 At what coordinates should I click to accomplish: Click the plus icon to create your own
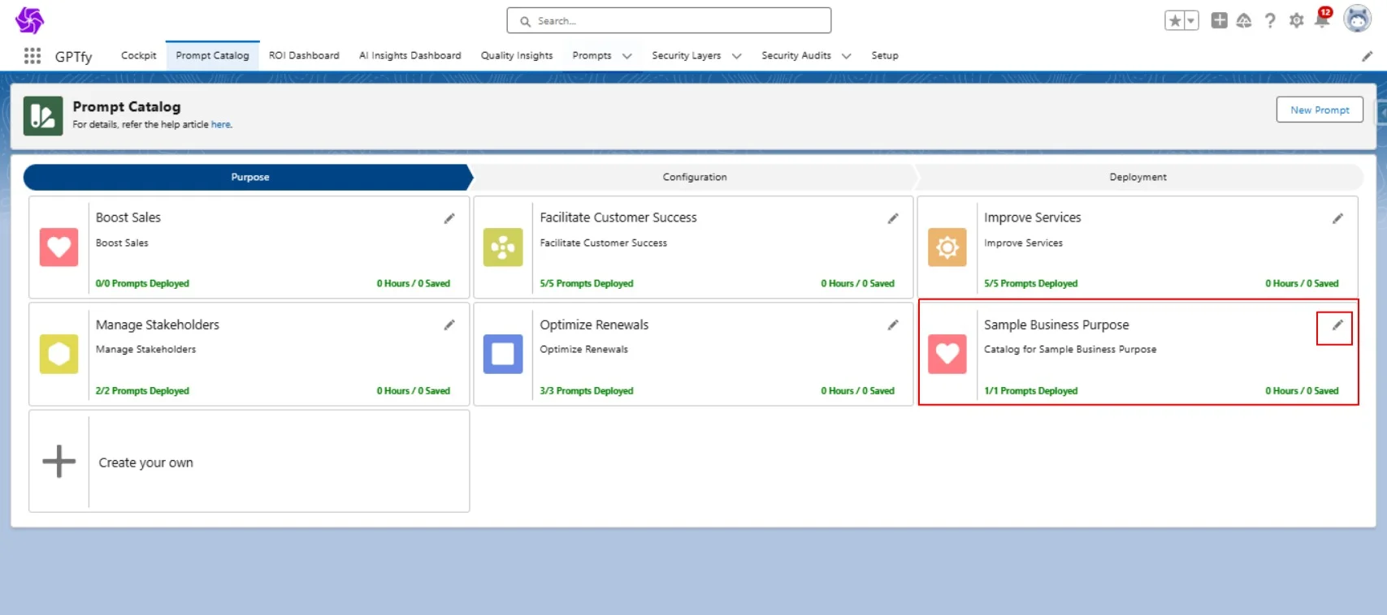[59, 462]
